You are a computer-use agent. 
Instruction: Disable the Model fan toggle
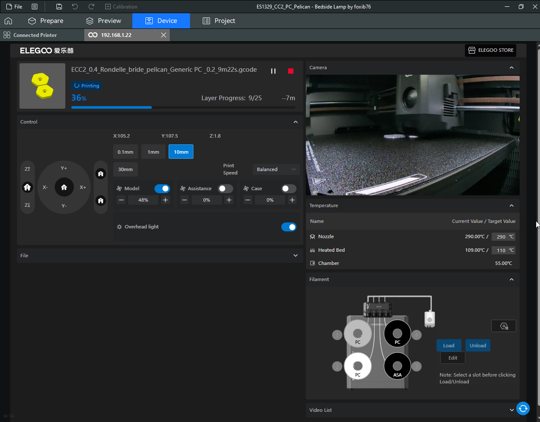pyautogui.click(x=162, y=188)
